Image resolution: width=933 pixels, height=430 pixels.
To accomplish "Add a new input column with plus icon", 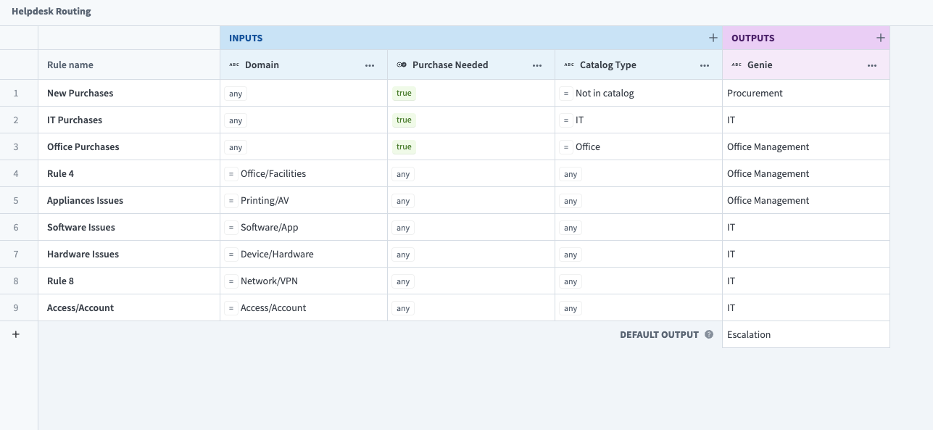I will coord(713,38).
